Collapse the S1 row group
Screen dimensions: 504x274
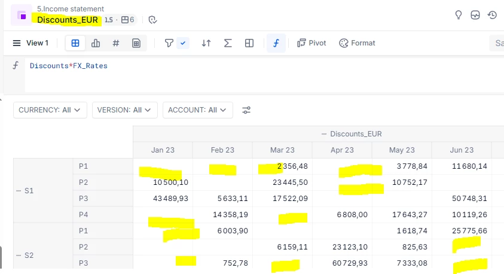pos(19,191)
